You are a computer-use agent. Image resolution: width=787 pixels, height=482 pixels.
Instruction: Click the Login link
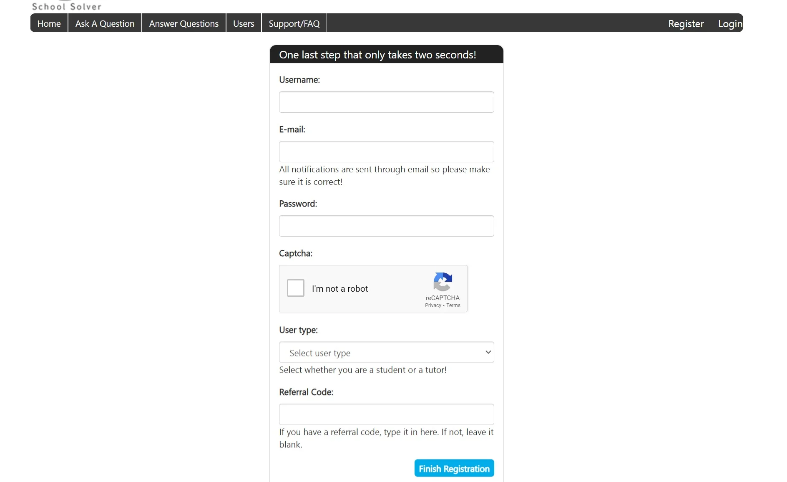tap(730, 24)
